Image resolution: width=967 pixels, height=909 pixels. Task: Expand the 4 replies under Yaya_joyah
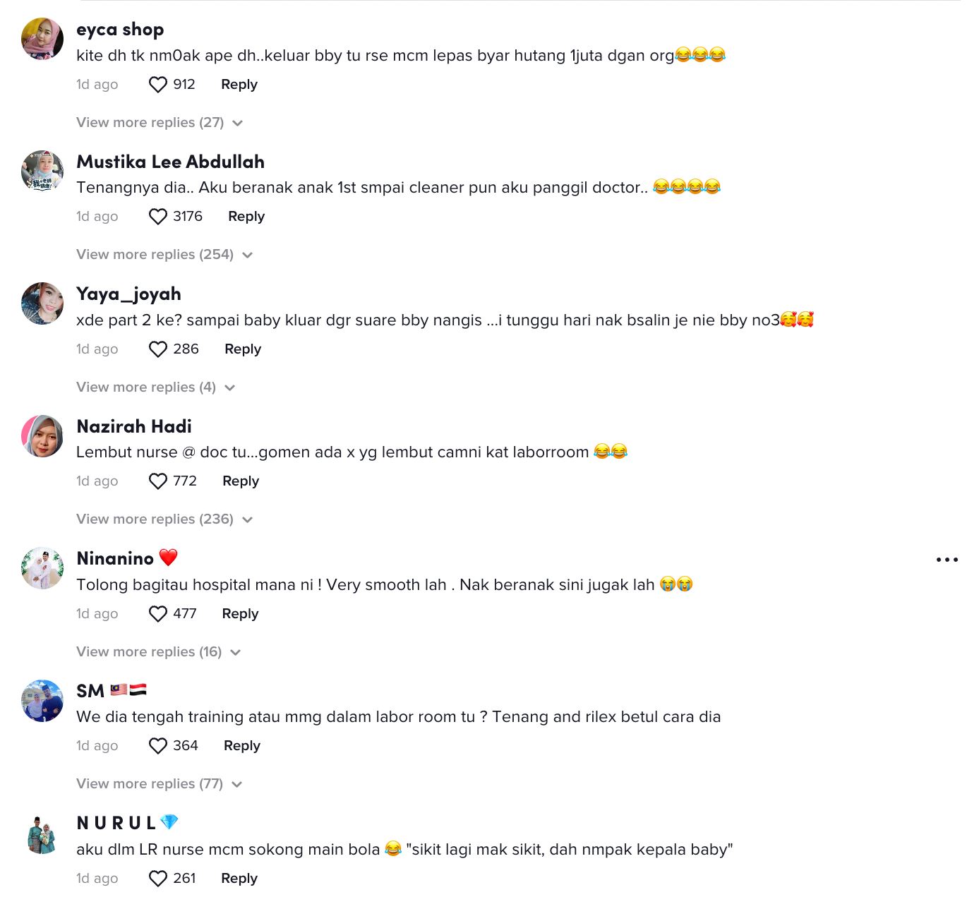pos(146,387)
